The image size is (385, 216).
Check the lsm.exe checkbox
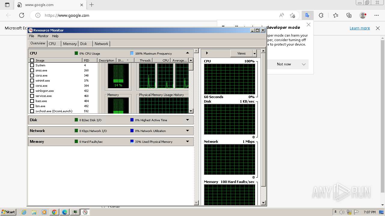[32, 106]
